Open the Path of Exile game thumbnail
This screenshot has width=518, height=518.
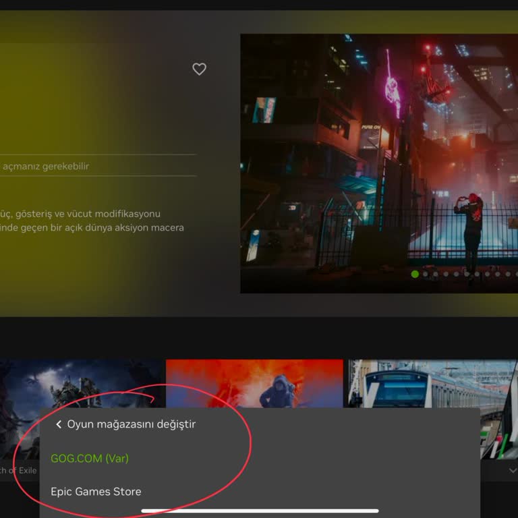[82, 383]
